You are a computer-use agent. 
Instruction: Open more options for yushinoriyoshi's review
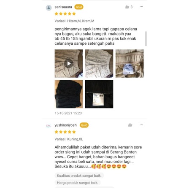pos(141,125)
